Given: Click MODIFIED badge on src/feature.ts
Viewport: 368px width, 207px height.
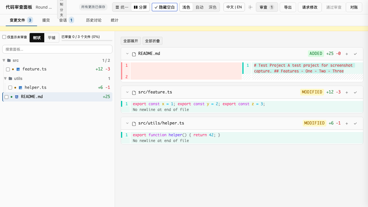Looking at the screenshot, I should pyautogui.click(x=312, y=92).
